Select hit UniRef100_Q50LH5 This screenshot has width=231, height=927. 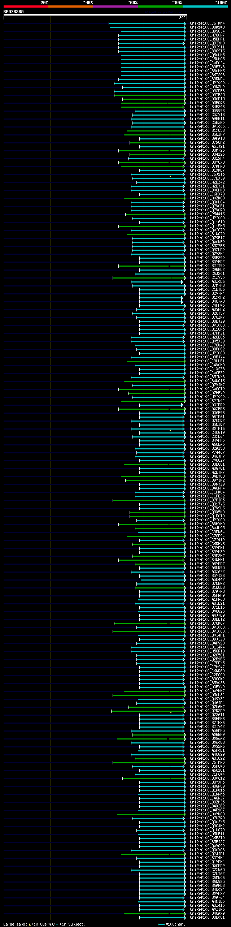207,55
